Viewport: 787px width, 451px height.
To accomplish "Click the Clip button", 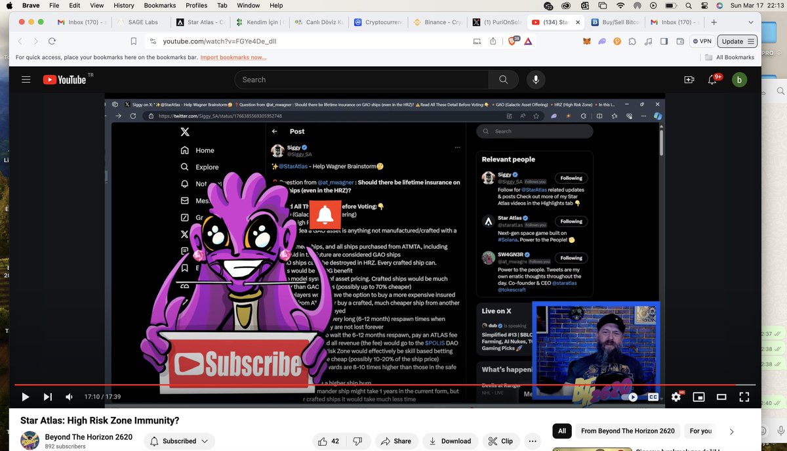I will [x=501, y=441].
